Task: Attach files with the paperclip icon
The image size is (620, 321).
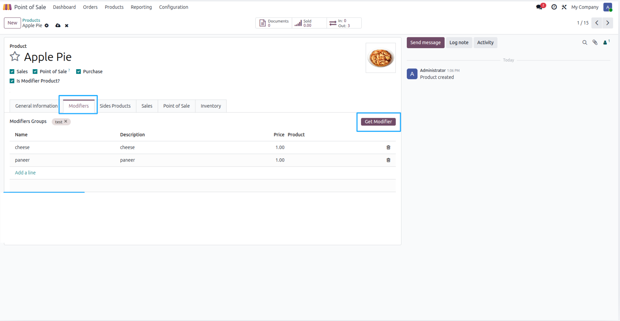Action: (x=595, y=42)
